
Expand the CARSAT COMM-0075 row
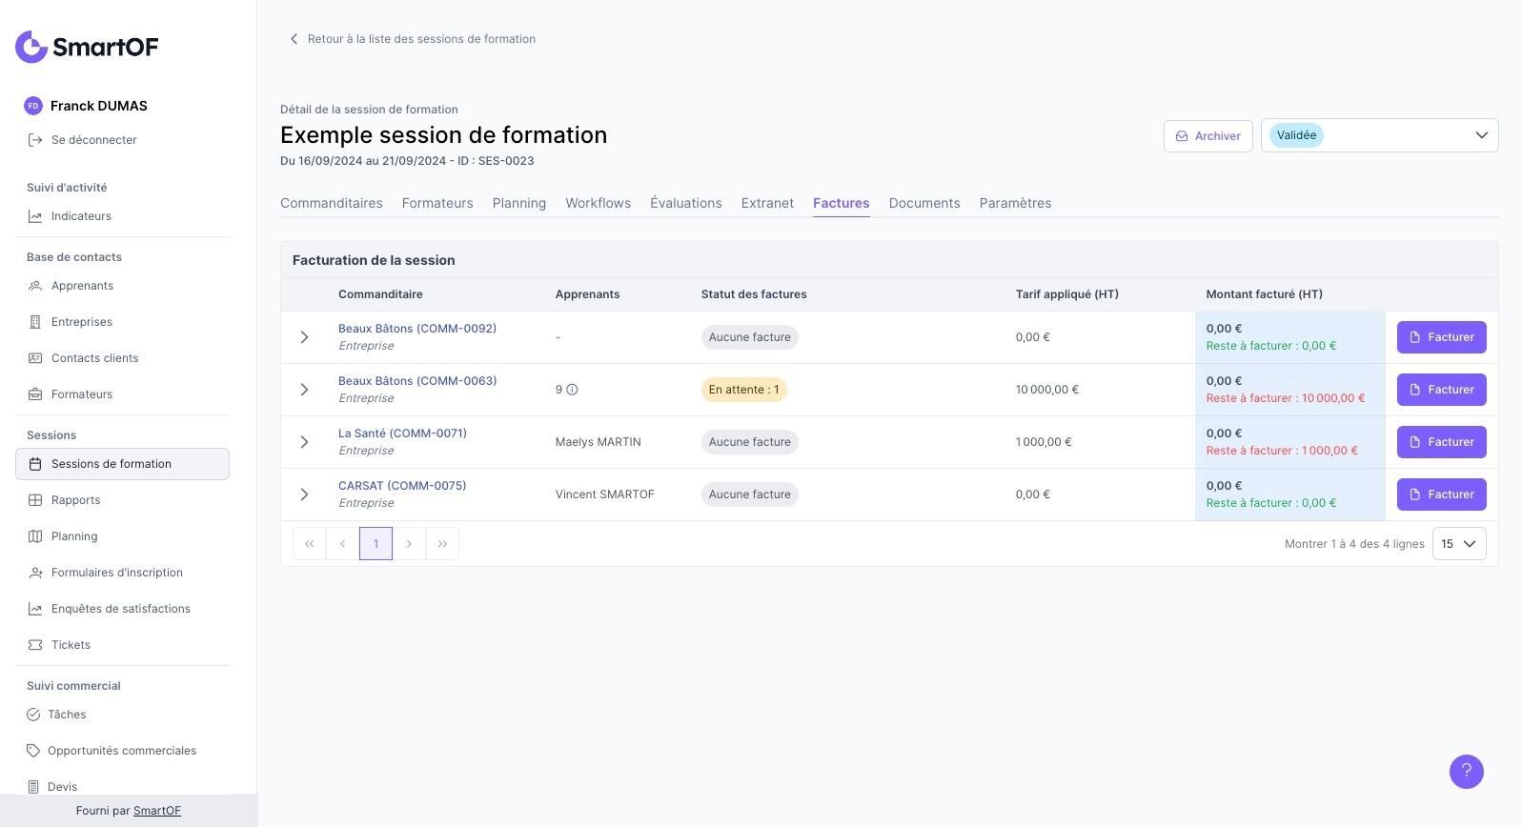[x=304, y=494]
